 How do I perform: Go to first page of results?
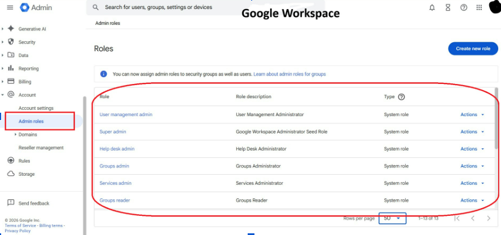coord(457,219)
